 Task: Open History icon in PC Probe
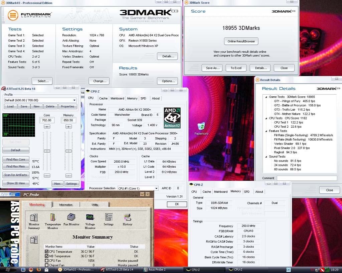pos(127,219)
